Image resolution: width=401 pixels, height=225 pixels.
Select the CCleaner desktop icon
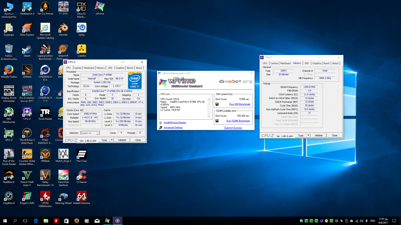click(82, 176)
